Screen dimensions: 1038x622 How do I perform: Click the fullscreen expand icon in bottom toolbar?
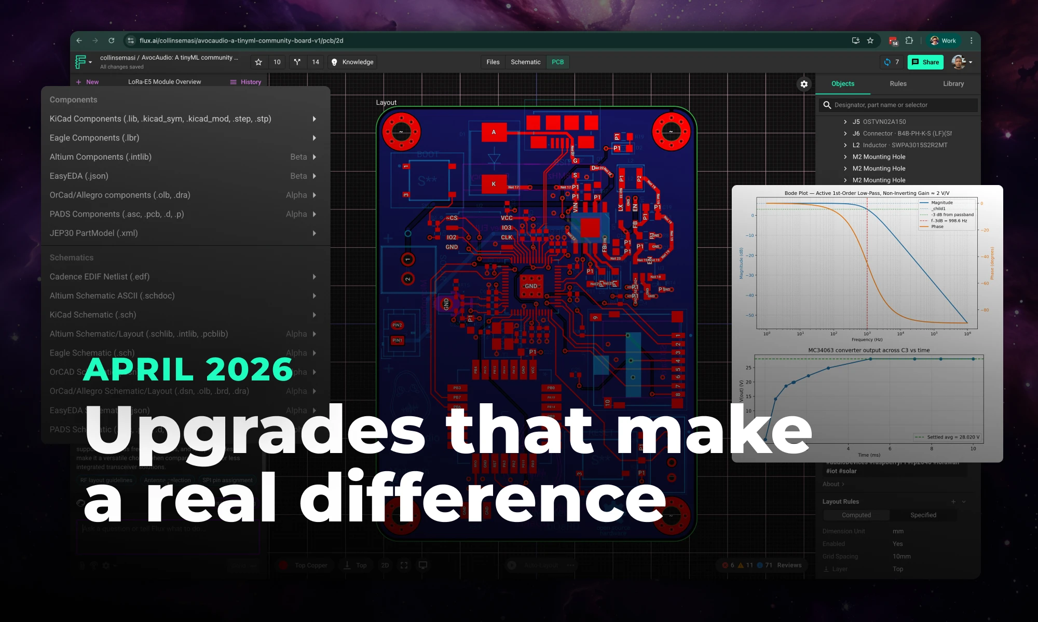pos(404,565)
